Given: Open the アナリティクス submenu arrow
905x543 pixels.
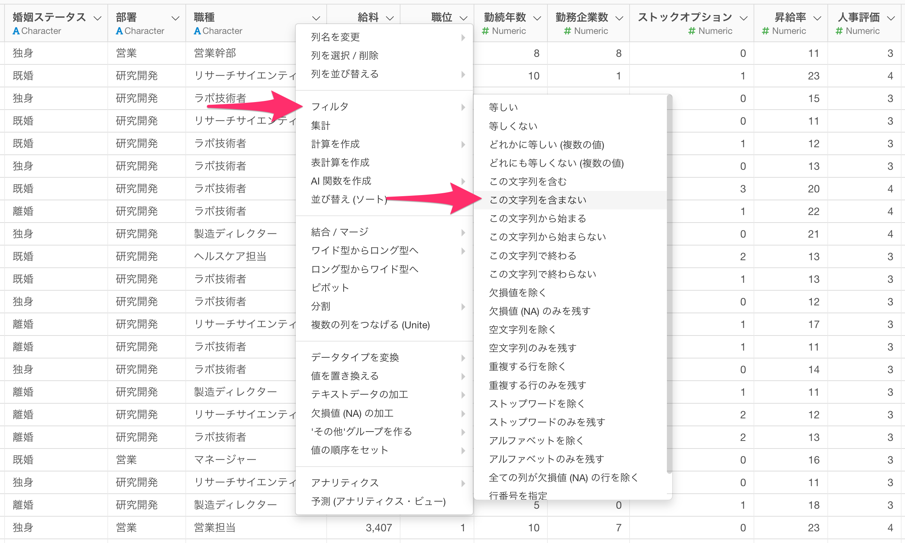Looking at the screenshot, I should (x=463, y=483).
